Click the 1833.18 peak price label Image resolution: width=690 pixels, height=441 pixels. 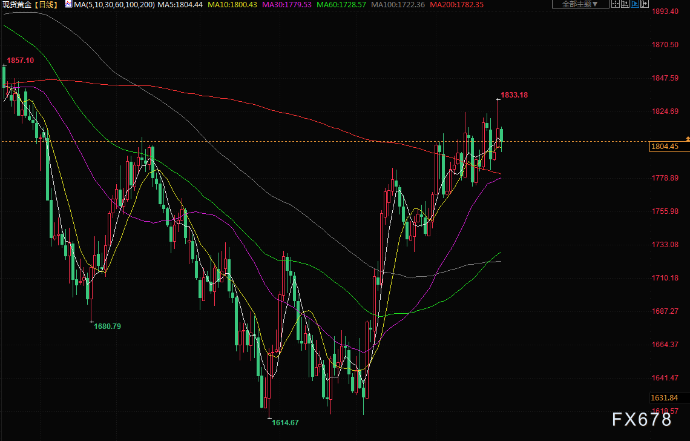pyautogui.click(x=514, y=94)
